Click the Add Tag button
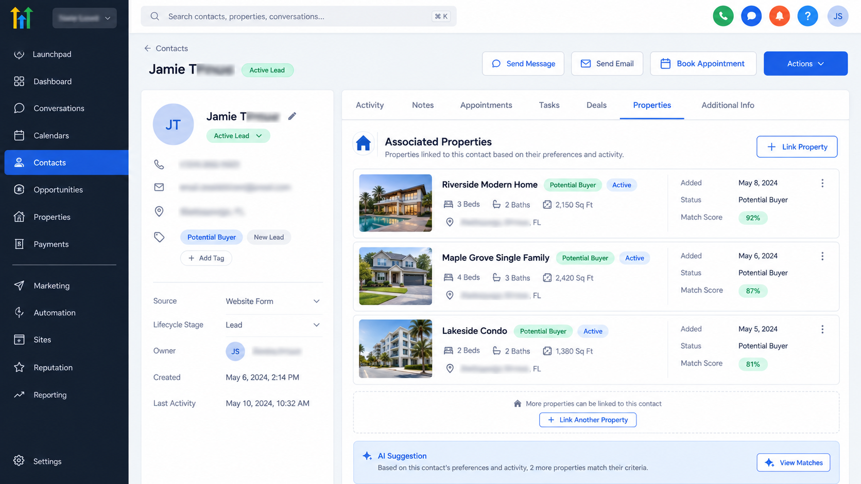Image resolution: width=861 pixels, height=484 pixels. (x=206, y=258)
